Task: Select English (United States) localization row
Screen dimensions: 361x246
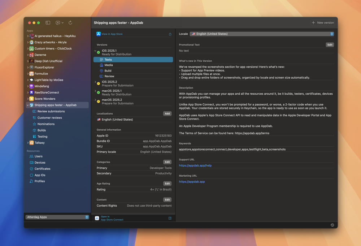Action: tap(134, 120)
